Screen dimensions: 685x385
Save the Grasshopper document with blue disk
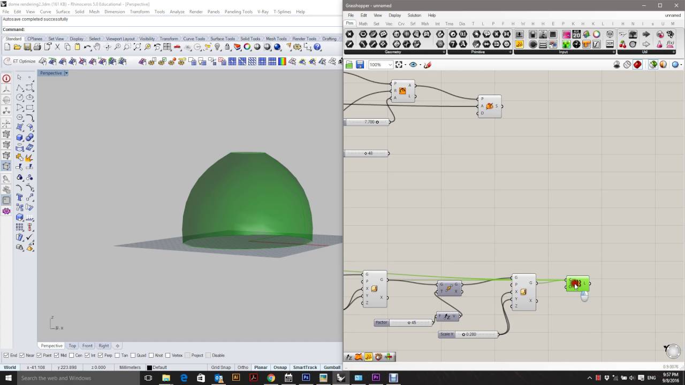360,65
